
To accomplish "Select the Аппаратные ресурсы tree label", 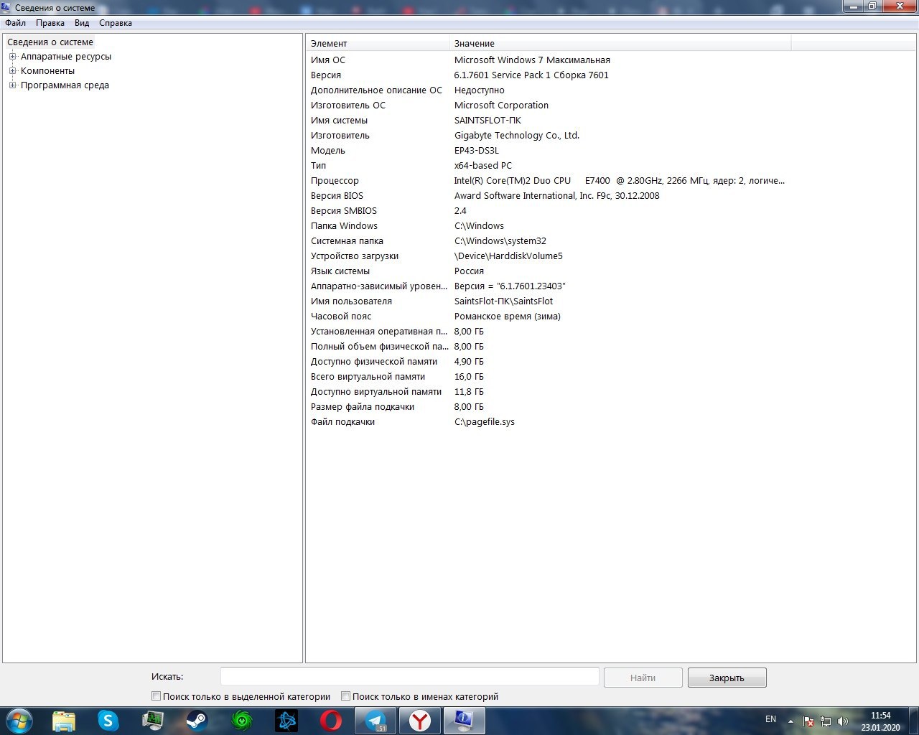I will 66,56.
